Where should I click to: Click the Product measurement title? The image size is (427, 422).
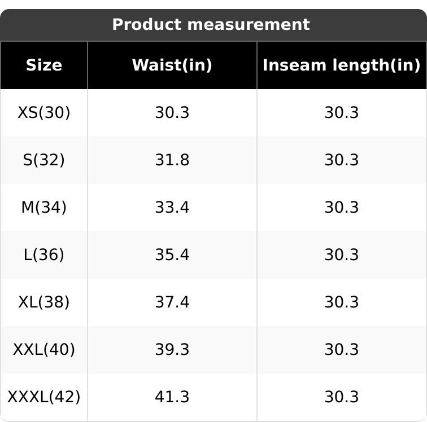pos(211,25)
